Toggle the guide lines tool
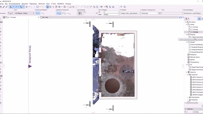Image resolution: width=203 pixels, height=114 pixels. click(11, 7)
